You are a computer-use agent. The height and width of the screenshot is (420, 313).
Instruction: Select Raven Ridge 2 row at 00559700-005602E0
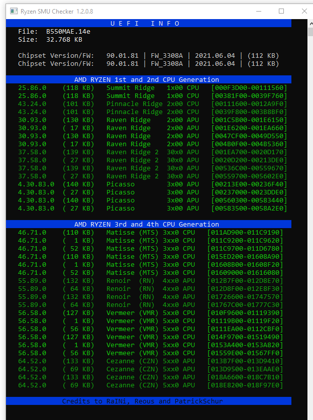(x=152, y=176)
